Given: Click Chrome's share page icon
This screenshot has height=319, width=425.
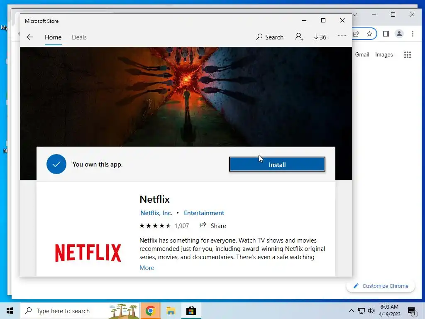Looking at the screenshot, I should [357, 34].
